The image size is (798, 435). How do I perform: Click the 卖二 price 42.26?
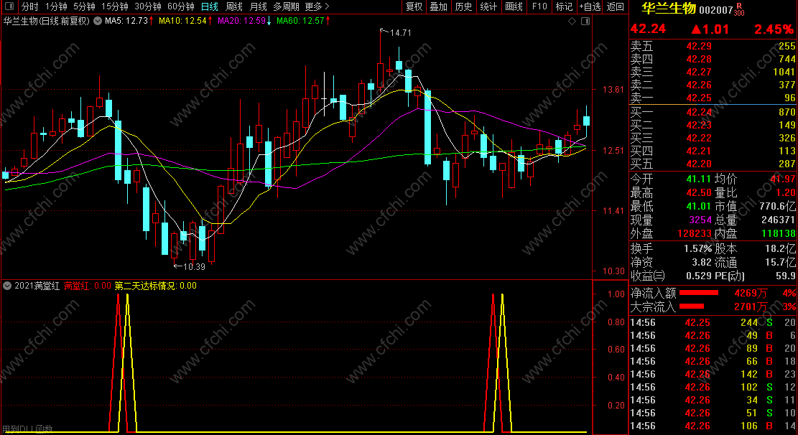(x=699, y=85)
